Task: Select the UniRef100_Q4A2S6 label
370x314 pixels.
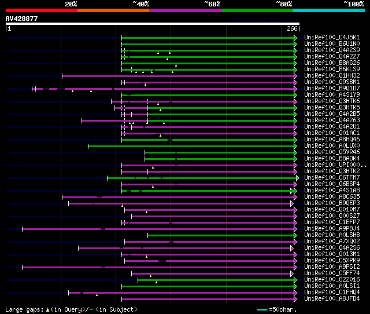Action: [332, 248]
